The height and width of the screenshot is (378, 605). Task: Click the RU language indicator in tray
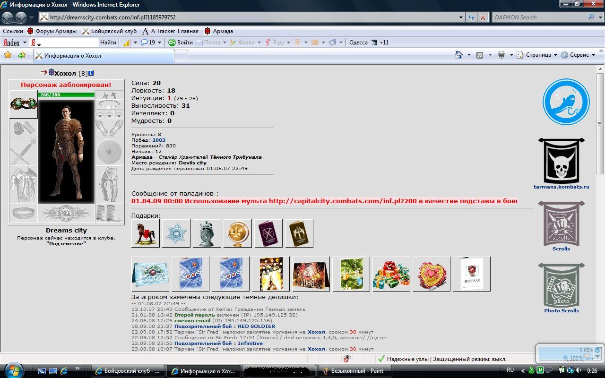coord(510,370)
